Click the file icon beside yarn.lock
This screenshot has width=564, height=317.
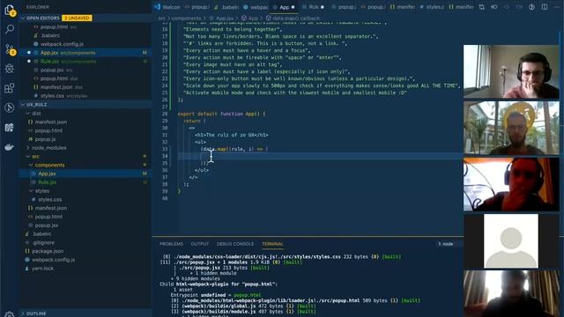tap(27, 269)
